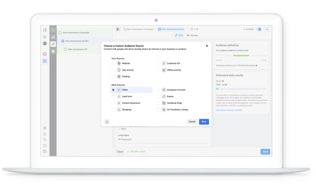
Task: Select the Instagram account radio button
Action: point(158,90)
